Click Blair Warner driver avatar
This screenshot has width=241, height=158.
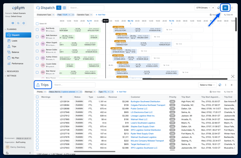[43, 72]
